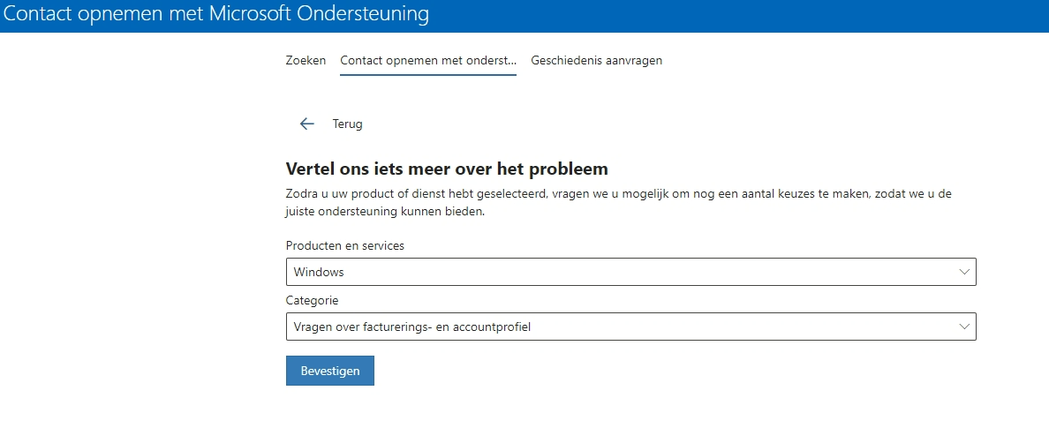Expand chevron on the Categorie dropdown
Viewport: 1049px width, 428px height.
pyautogui.click(x=964, y=327)
